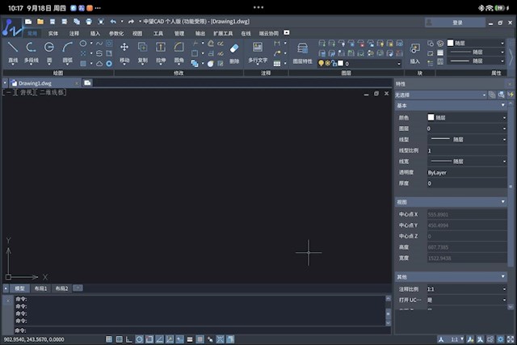
Task: Toggle grid display in status bar
Action: tap(119, 339)
